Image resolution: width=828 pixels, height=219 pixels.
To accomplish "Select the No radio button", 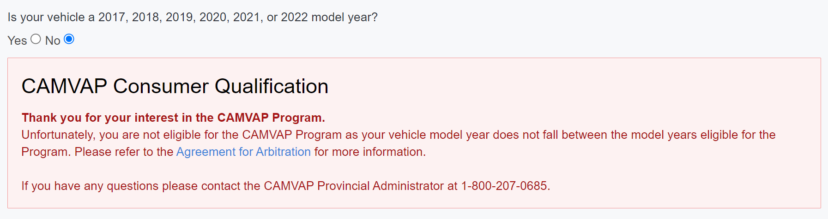I will 69,39.
